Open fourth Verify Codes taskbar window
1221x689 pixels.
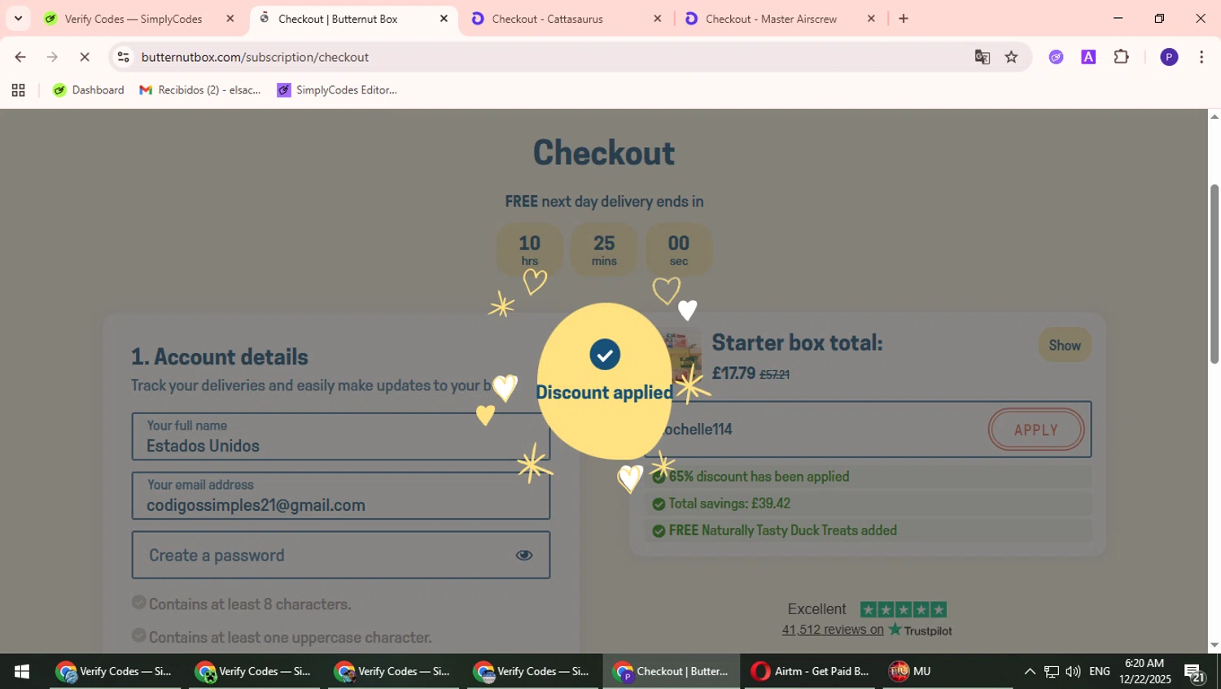click(x=532, y=672)
